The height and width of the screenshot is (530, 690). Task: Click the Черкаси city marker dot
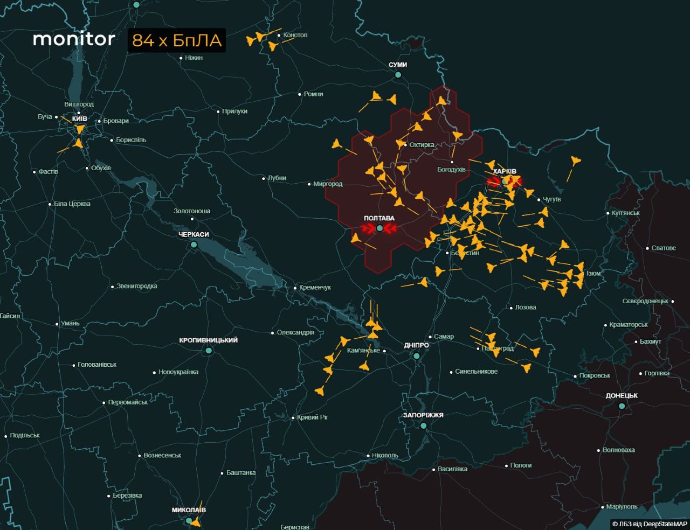[194, 245]
